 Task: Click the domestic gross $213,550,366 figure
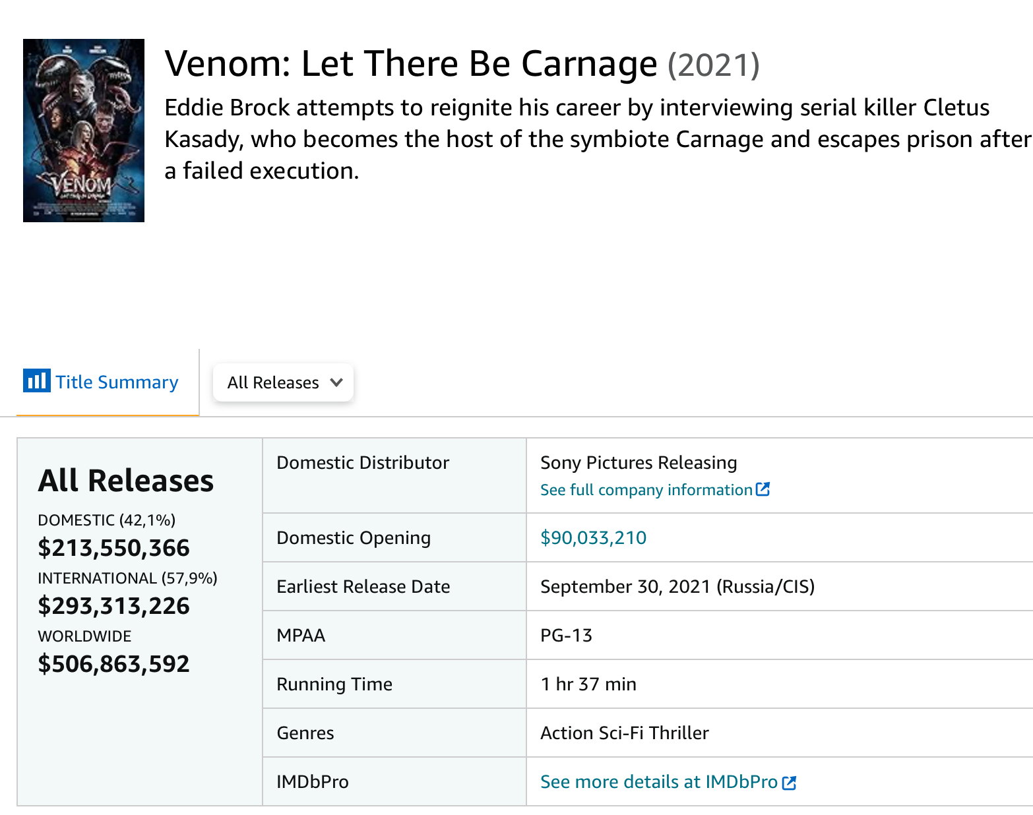click(x=113, y=548)
